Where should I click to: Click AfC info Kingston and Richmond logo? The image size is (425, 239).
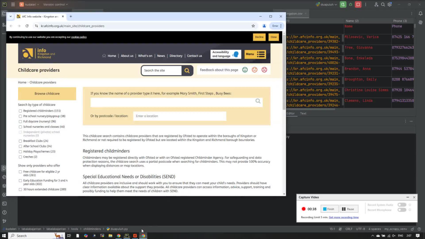click(39, 53)
